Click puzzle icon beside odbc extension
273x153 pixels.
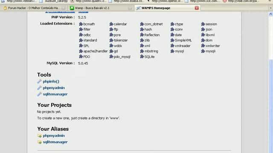coord(81,35)
